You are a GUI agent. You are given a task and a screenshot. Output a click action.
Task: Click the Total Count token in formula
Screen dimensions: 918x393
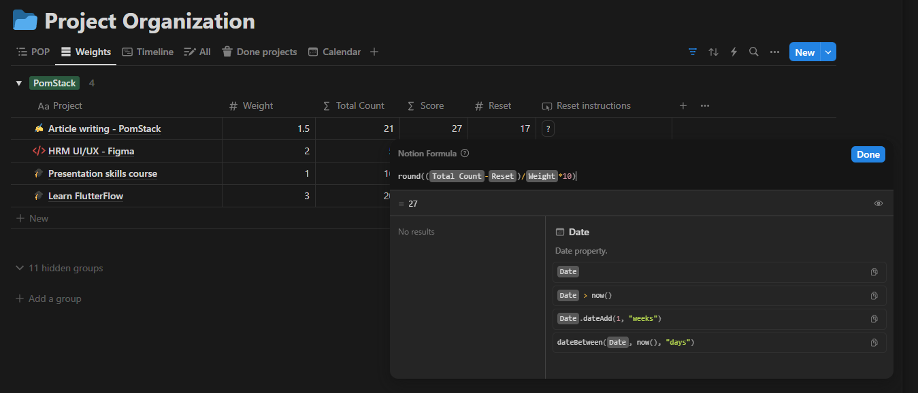coord(456,176)
